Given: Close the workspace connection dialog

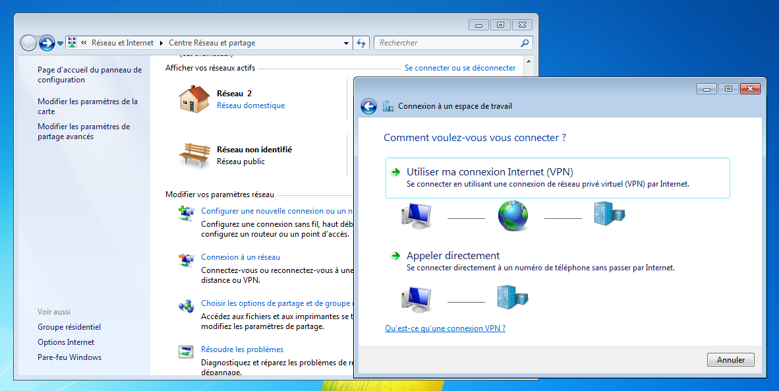Looking at the screenshot, I should [750, 89].
